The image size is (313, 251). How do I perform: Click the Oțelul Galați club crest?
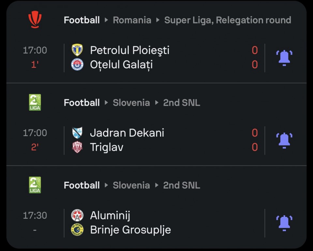tap(77, 64)
